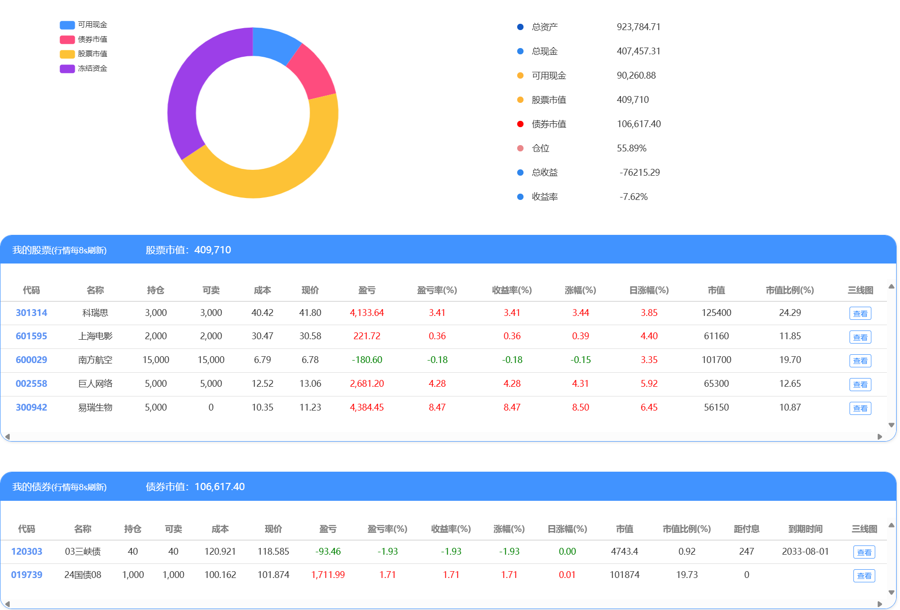
Task: Open stock code 301314 link
Action: pyautogui.click(x=32, y=313)
